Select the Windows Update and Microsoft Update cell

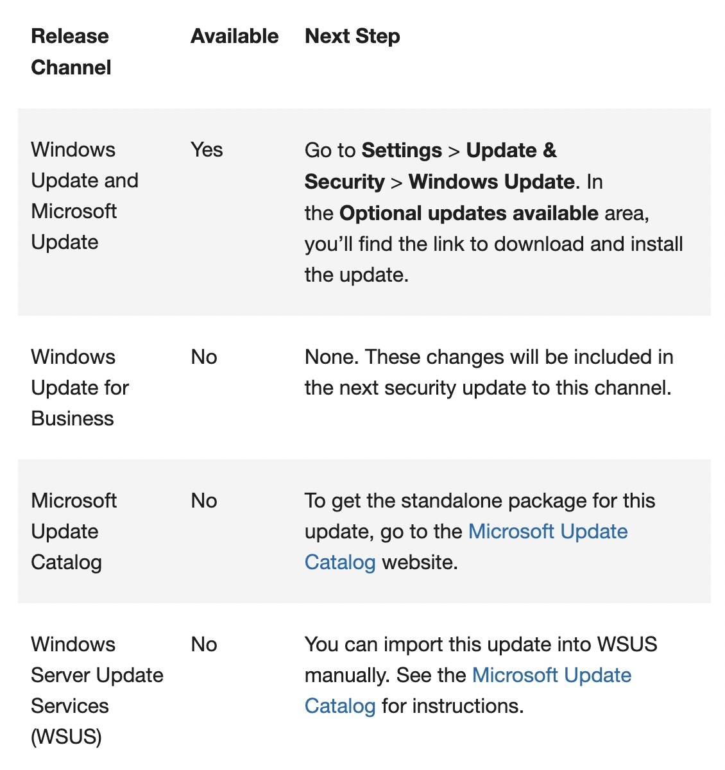tap(85, 196)
